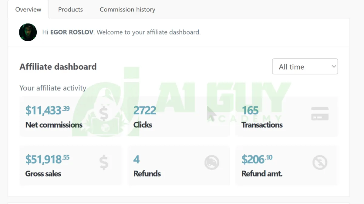Open the All time period dropdown
This screenshot has width=364, height=204.
point(305,67)
